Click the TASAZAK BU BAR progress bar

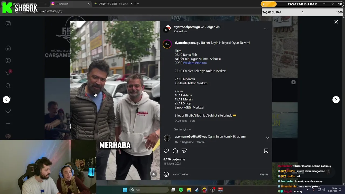[302, 4]
